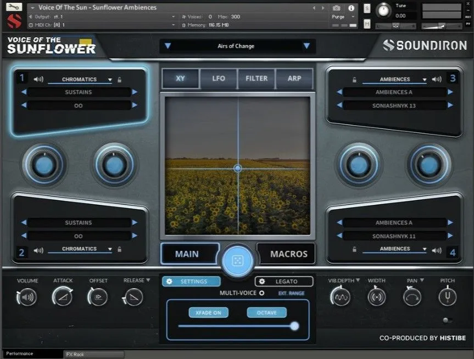The height and width of the screenshot is (359, 474).
Task: Expand the Release dropdown arrow
Action: (x=148, y=280)
